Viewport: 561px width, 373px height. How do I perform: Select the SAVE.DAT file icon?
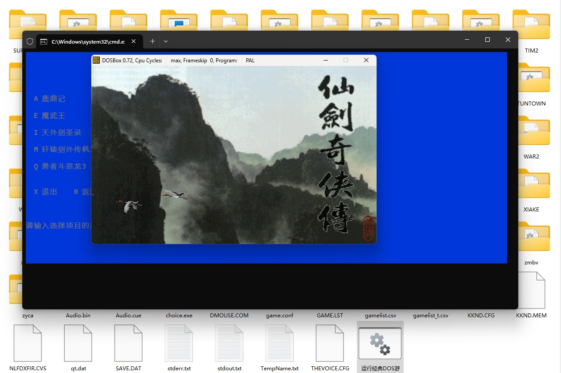tap(129, 343)
